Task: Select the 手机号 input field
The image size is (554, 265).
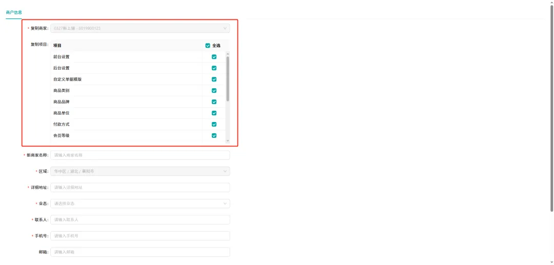Action: tap(140, 236)
